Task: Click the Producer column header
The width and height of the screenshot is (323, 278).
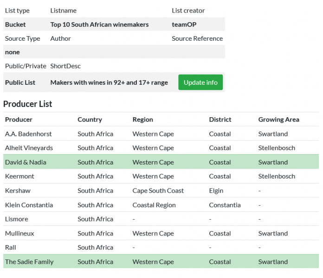Action: (19, 120)
